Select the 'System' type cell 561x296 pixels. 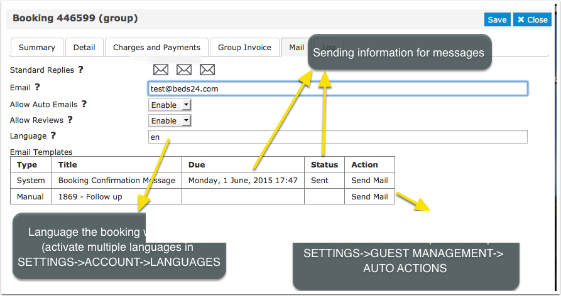tap(31, 181)
